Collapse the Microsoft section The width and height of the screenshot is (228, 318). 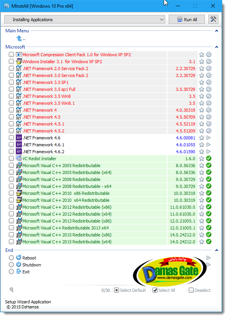(216, 47)
